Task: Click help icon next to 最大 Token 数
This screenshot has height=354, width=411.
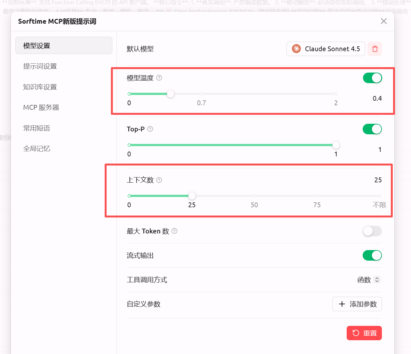Action: 174,231
